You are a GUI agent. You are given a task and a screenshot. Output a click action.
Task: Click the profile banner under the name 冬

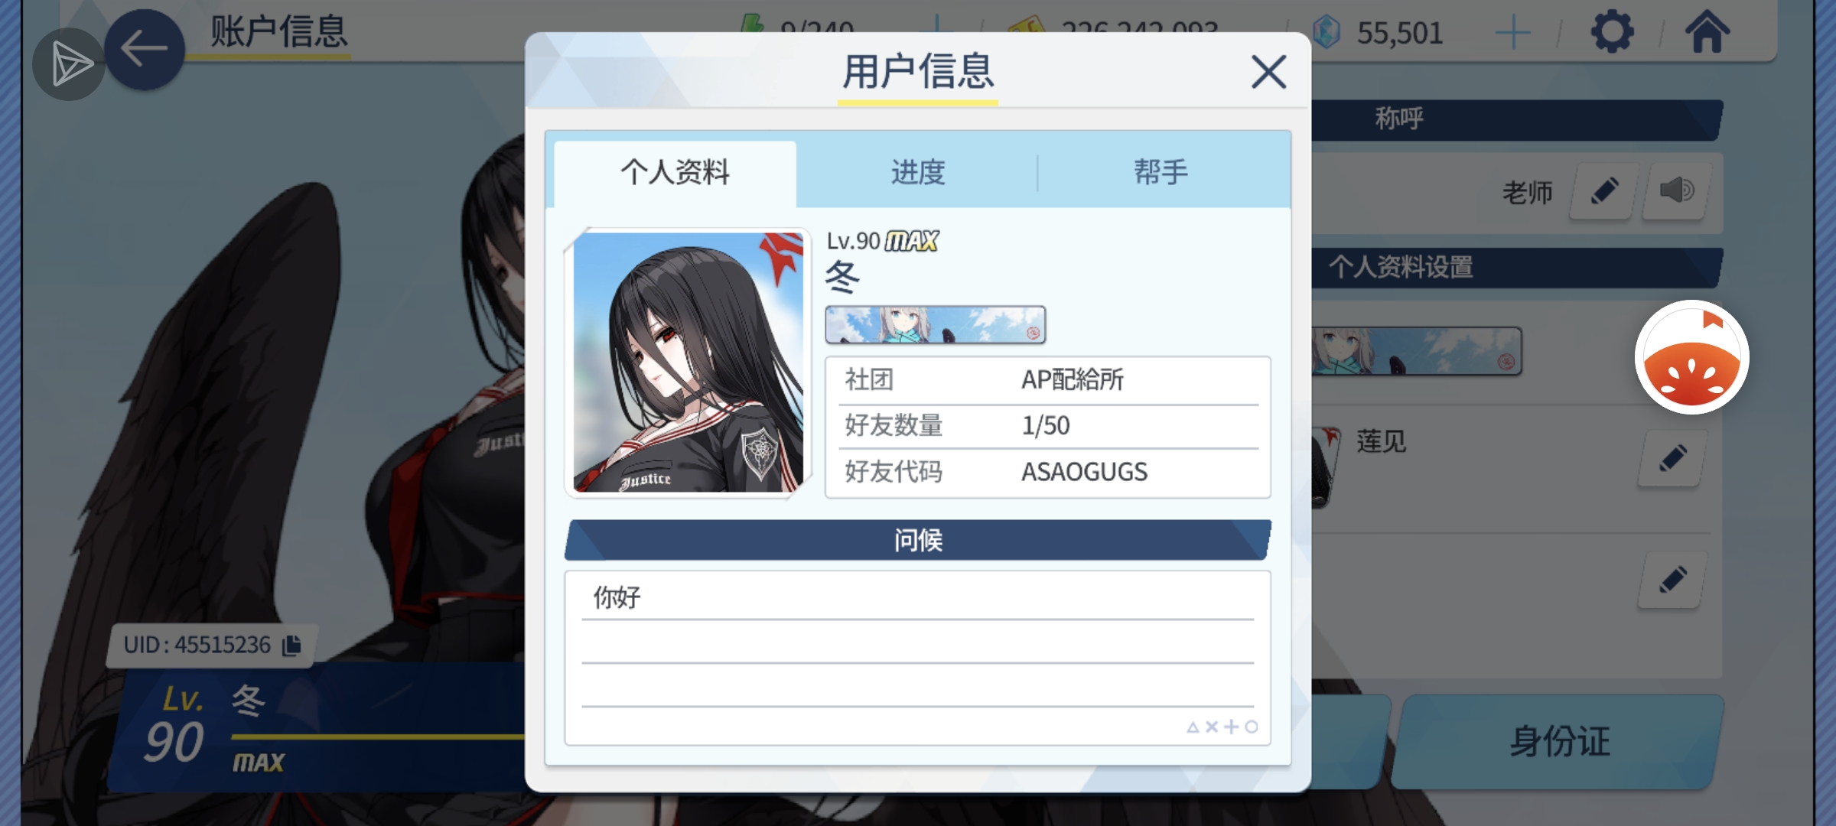pos(935,325)
